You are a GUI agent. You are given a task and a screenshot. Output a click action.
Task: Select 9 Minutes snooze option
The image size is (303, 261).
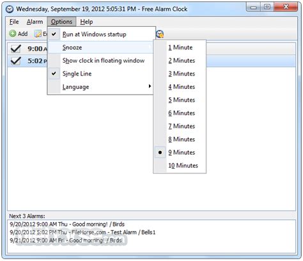[180, 152]
